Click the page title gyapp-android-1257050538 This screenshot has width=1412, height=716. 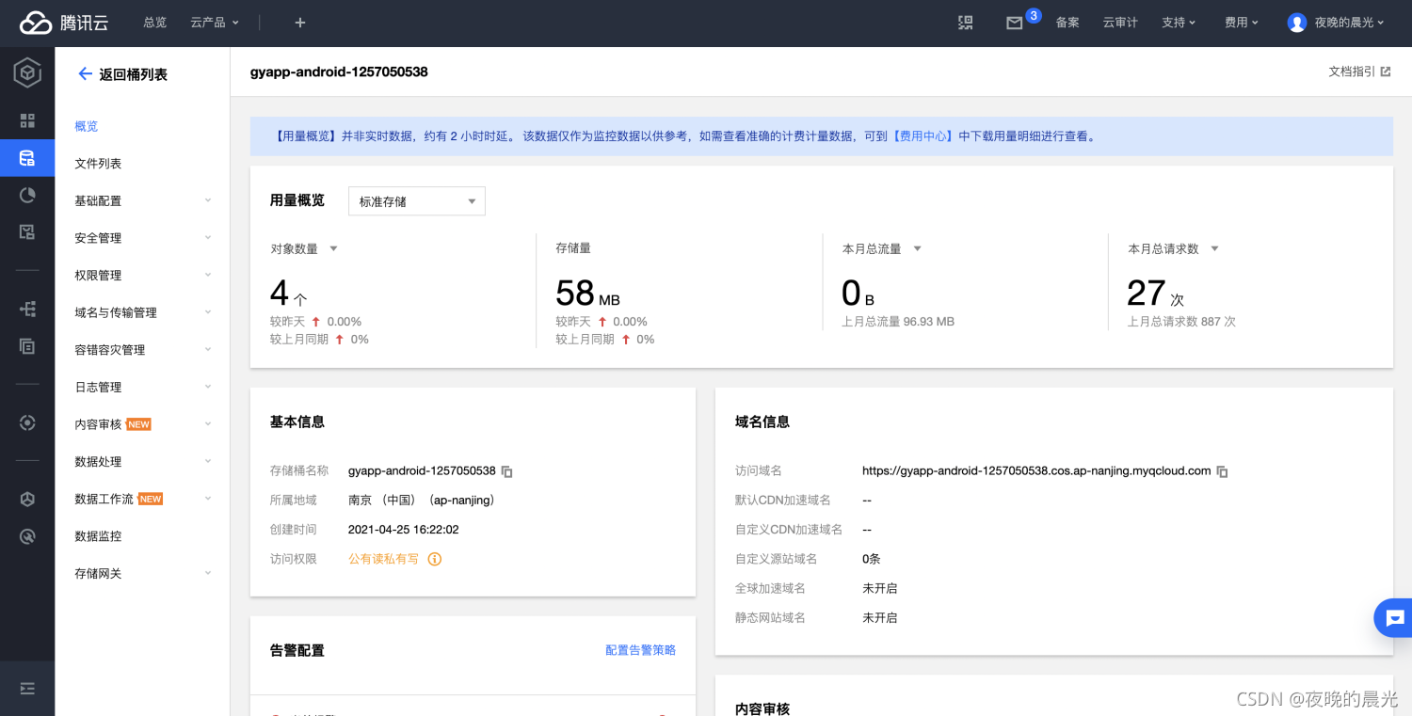point(339,72)
